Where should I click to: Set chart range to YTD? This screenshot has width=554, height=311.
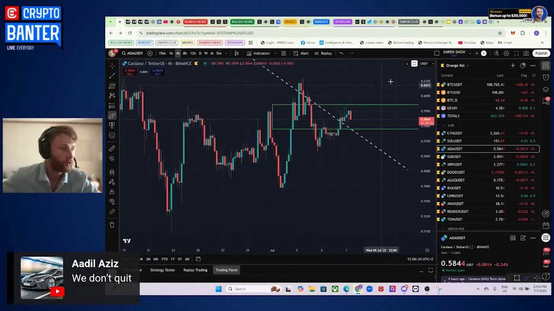(164, 259)
